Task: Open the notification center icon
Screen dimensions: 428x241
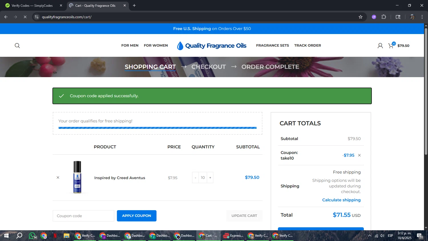Action: [420, 236]
